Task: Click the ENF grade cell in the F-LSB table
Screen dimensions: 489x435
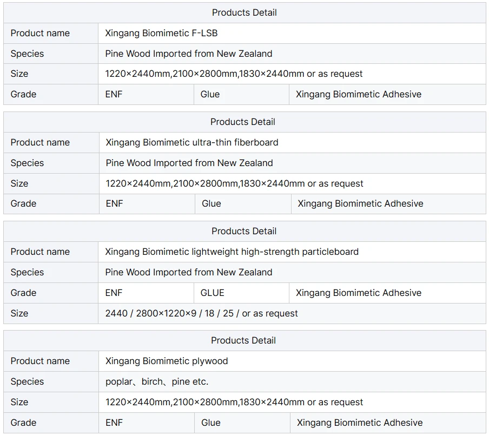Action: pyautogui.click(x=146, y=94)
